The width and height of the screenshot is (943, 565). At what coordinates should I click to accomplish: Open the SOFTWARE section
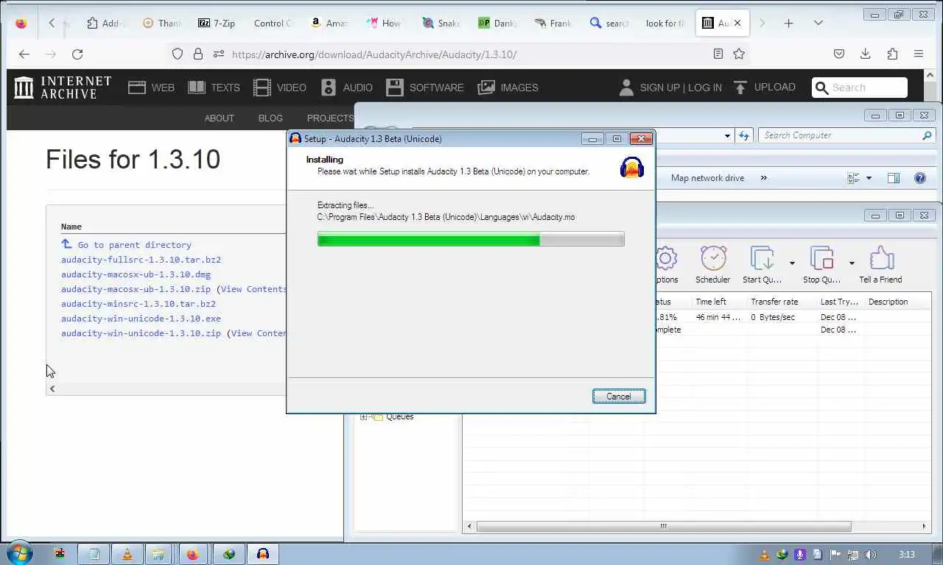pyautogui.click(x=425, y=88)
